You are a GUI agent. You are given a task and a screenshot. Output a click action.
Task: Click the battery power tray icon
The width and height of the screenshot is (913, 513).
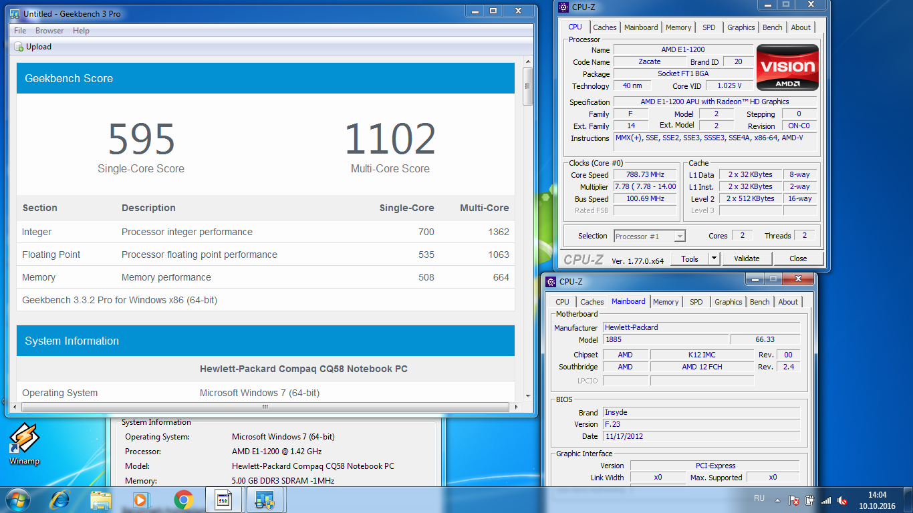pos(810,500)
